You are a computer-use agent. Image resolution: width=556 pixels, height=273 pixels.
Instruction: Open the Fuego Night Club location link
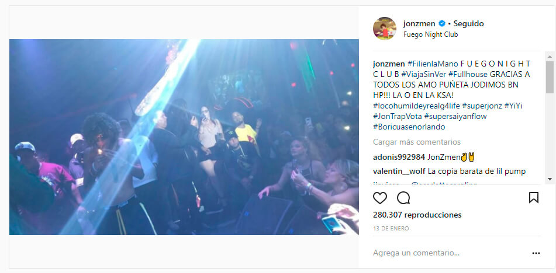pyautogui.click(x=430, y=34)
